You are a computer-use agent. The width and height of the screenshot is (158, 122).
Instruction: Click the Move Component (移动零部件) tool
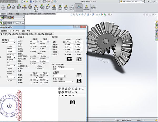point(30,7)
